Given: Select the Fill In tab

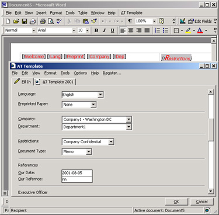Looking at the screenshot, I should pyautogui.click(x=23, y=82).
